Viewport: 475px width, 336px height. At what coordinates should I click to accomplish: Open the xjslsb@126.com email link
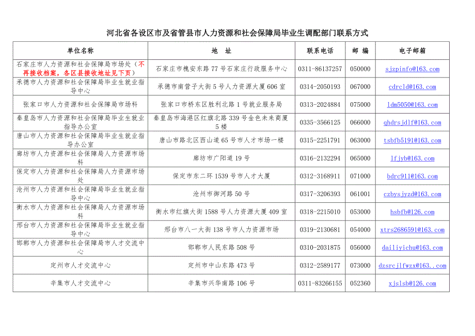412,283
